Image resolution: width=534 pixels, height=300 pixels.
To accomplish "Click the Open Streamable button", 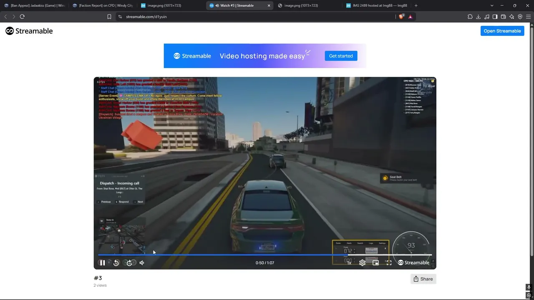I will pyautogui.click(x=502, y=31).
